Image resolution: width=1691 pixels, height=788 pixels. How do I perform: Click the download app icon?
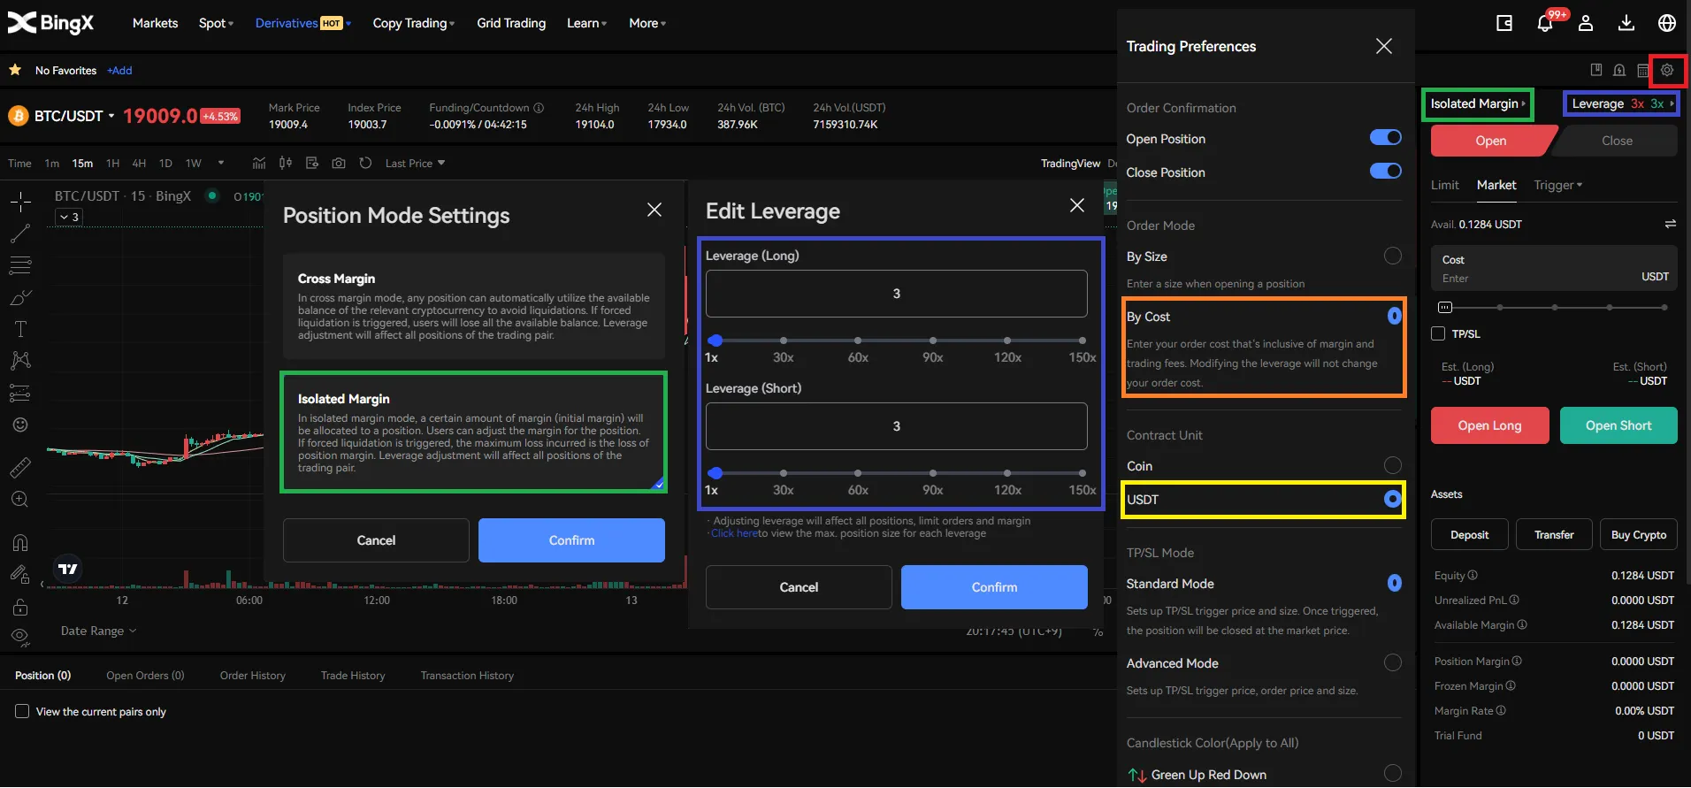pos(1626,24)
